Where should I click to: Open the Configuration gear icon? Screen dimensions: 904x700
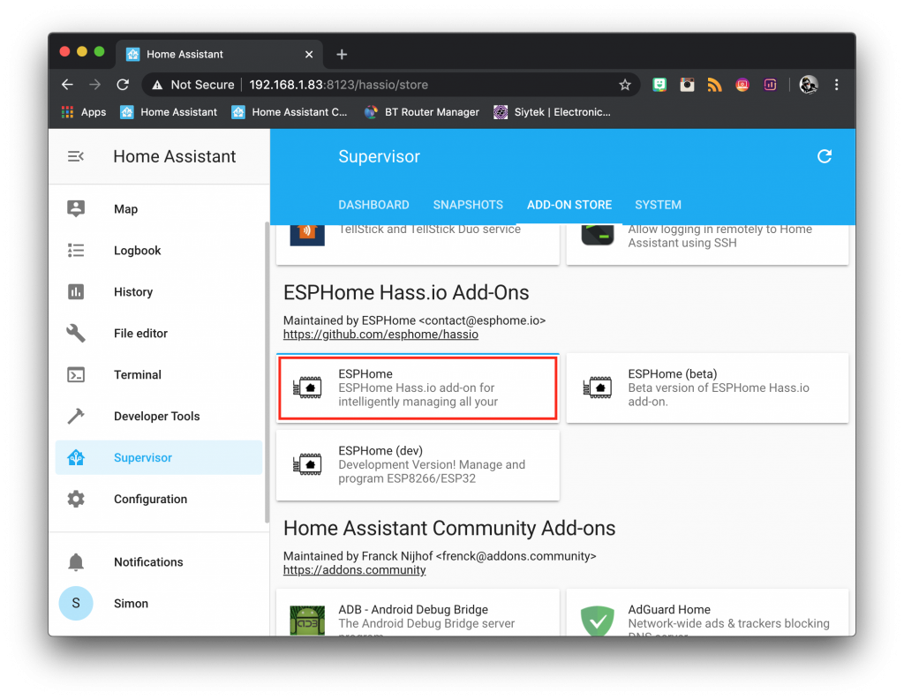pyautogui.click(x=76, y=499)
